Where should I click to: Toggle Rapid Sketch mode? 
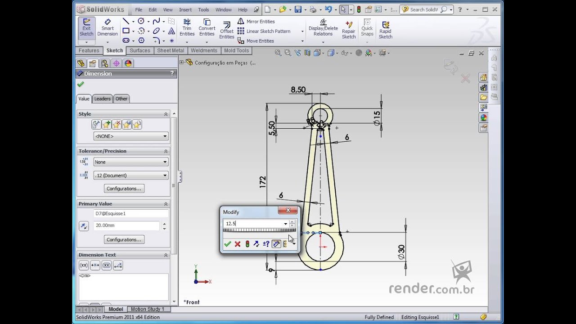click(x=385, y=30)
